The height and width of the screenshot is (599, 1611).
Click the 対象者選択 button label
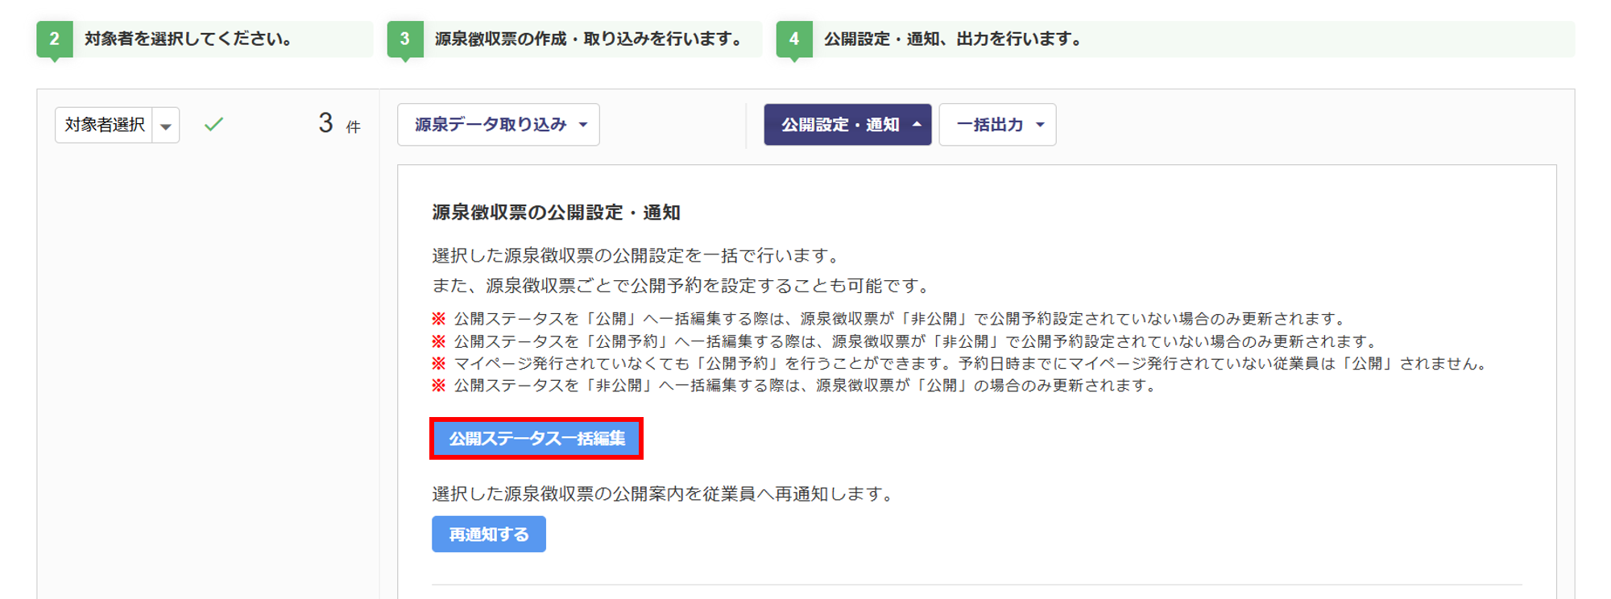pyautogui.click(x=104, y=126)
